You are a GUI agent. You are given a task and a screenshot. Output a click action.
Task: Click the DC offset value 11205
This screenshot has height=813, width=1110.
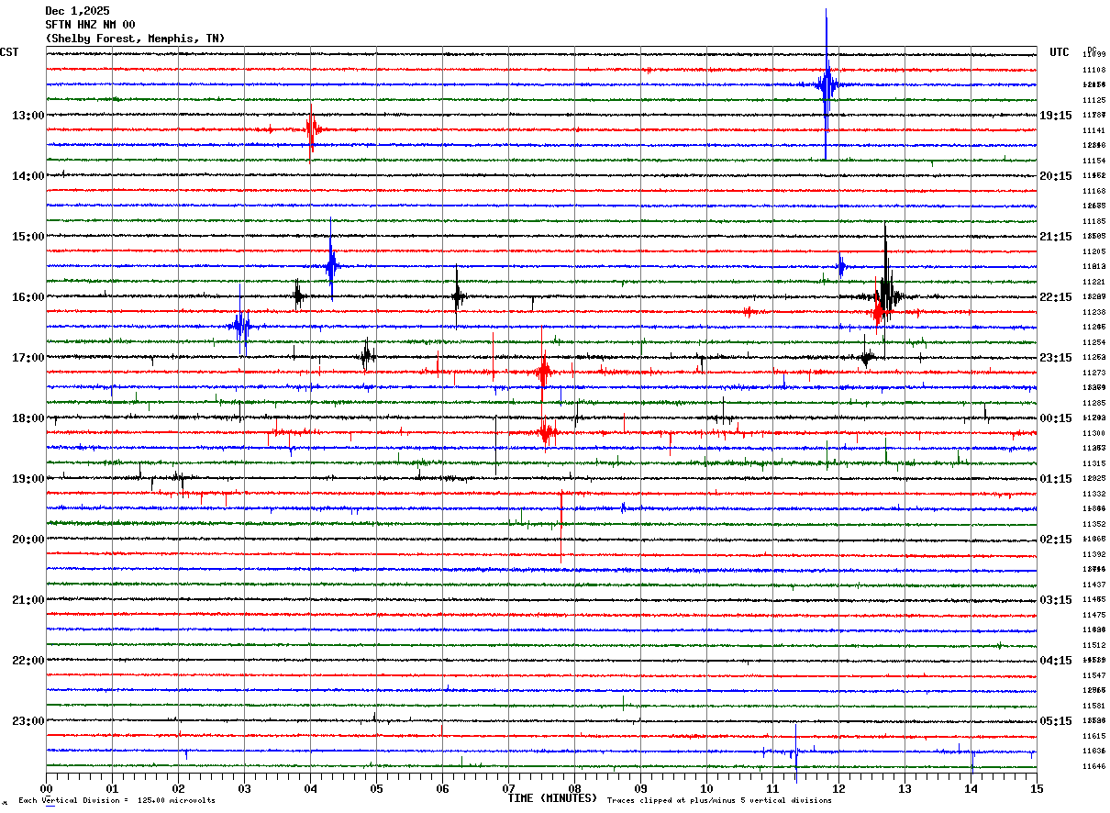(x=1093, y=251)
